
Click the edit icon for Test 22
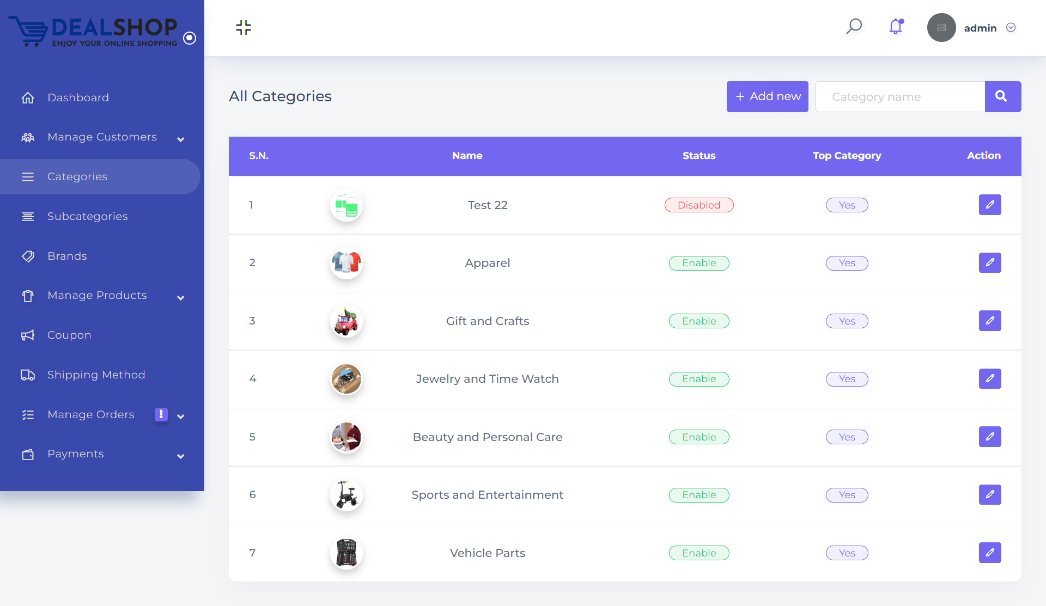pos(989,205)
